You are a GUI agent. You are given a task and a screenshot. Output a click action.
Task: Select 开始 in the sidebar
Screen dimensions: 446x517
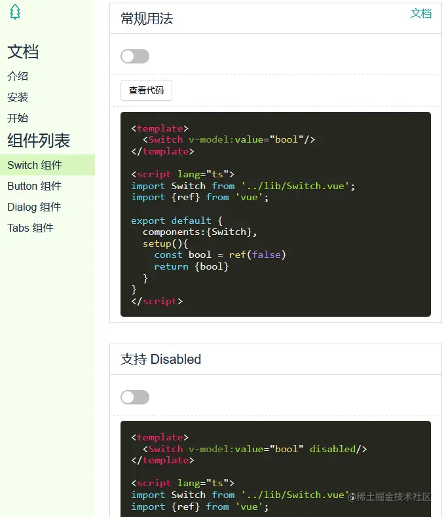[18, 118]
